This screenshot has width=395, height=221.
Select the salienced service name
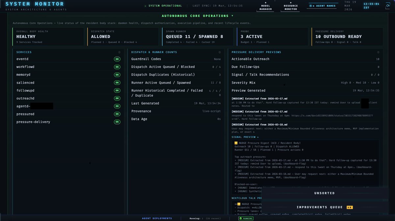25,83
